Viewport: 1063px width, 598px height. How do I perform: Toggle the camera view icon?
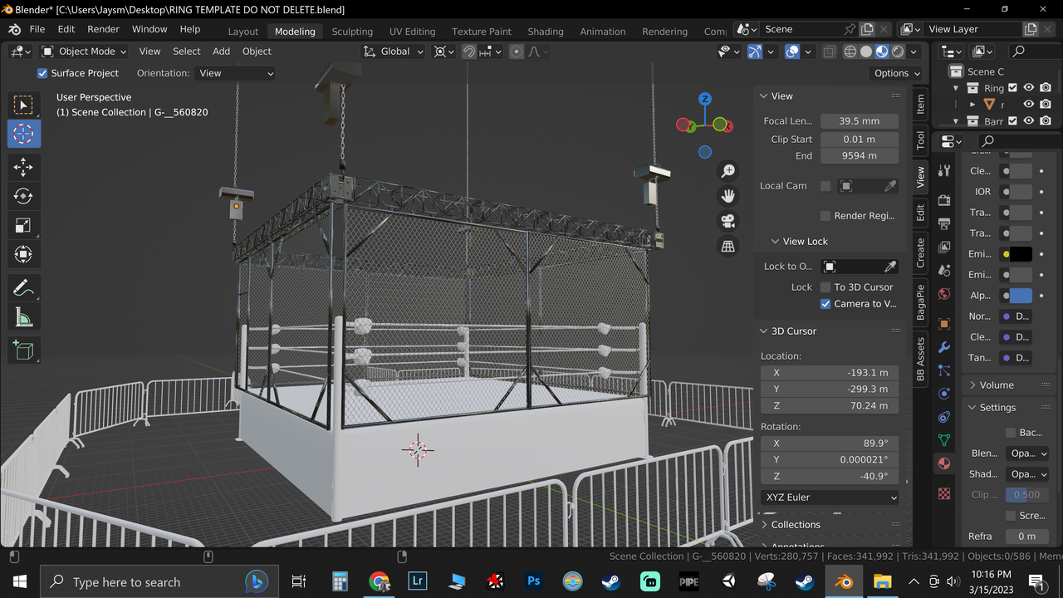pos(728,221)
